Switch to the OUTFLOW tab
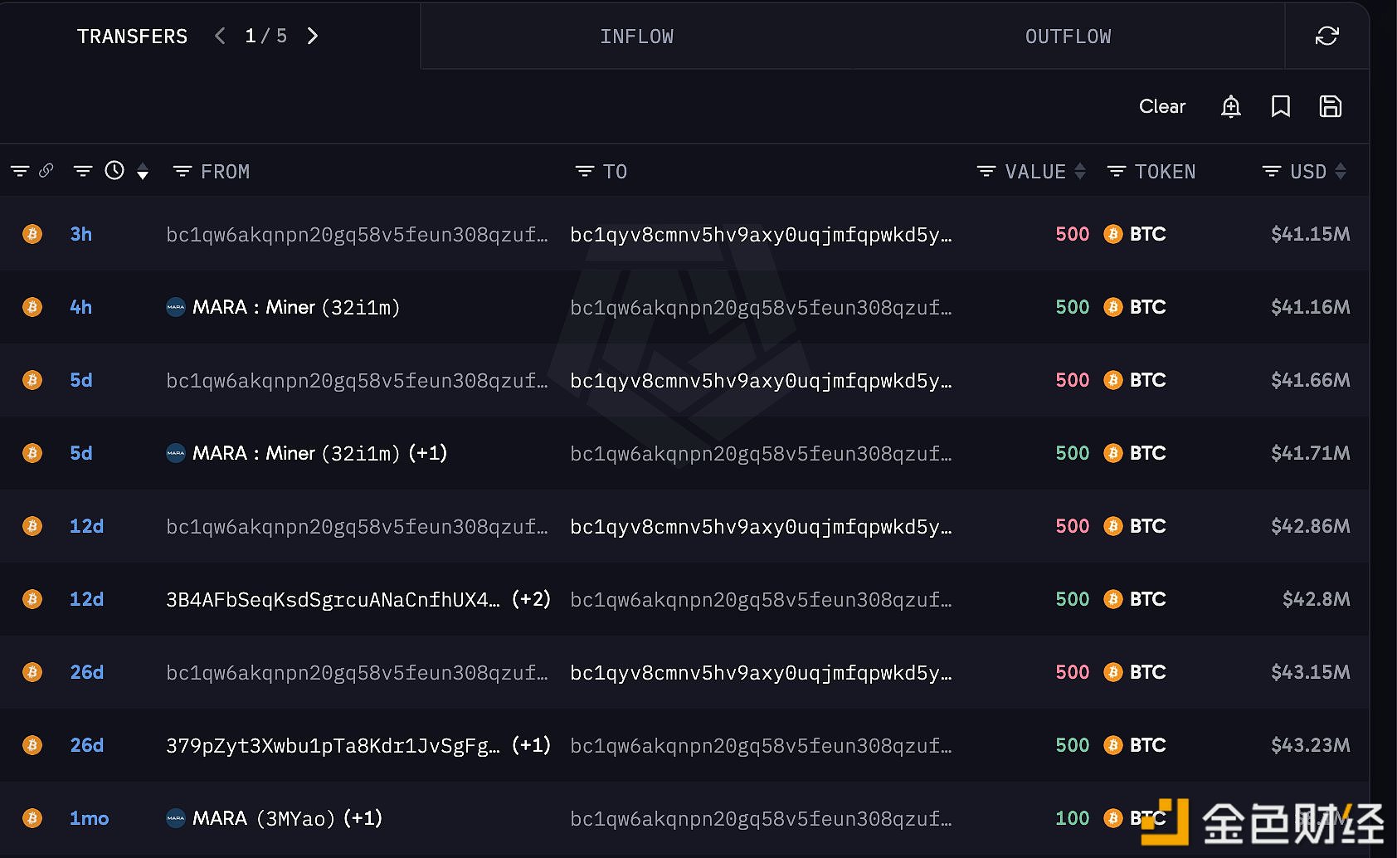Screen dimensions: 1397x858 coord(1068,37)
